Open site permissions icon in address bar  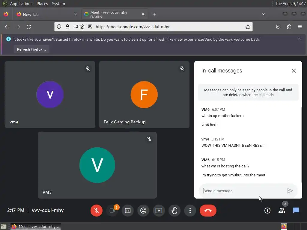tap(76, 27)
